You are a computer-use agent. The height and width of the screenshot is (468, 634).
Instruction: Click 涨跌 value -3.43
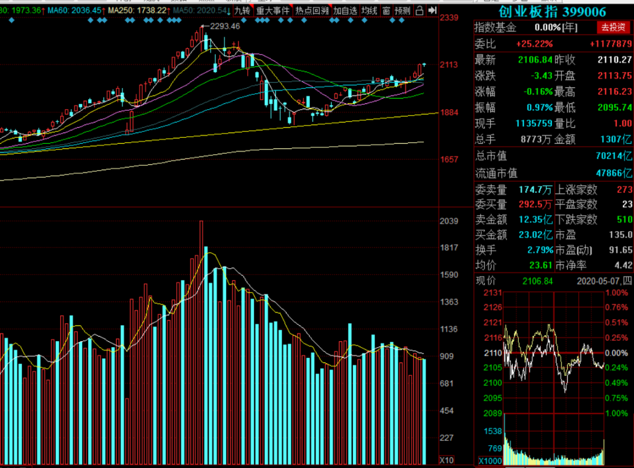click(542, 76)
